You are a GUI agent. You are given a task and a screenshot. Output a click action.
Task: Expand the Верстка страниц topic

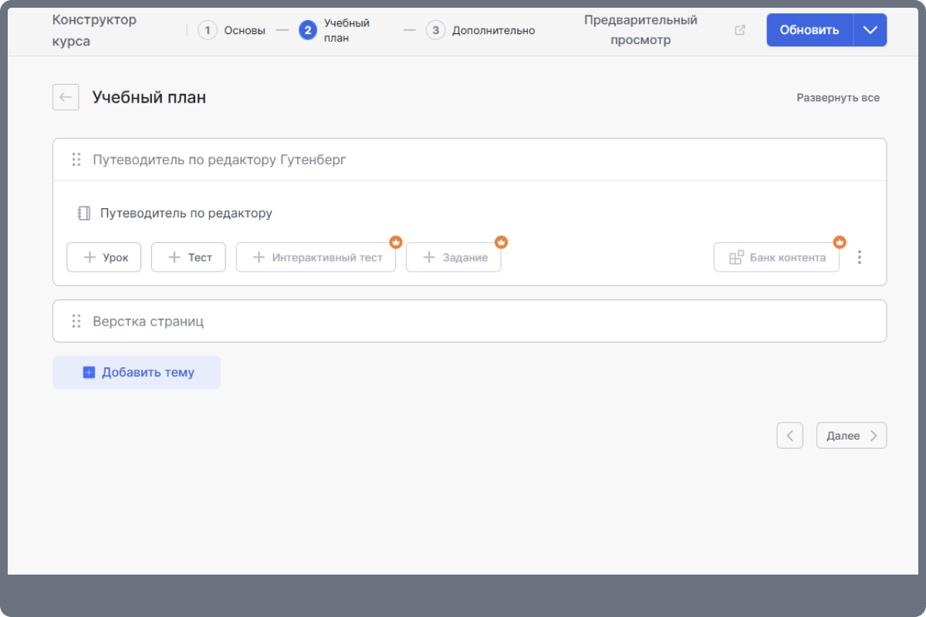pos(469,321)
